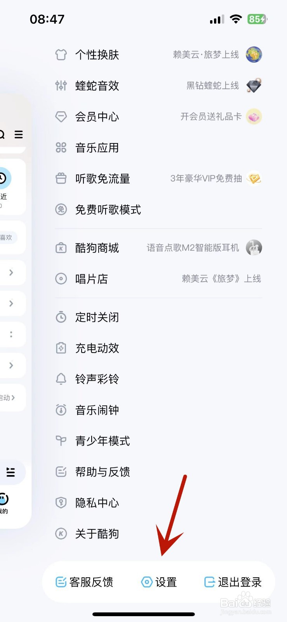Tap 3年豪华VIP免费抽 promotion link
The image size is (287, 622).
(x=206, y=178)
